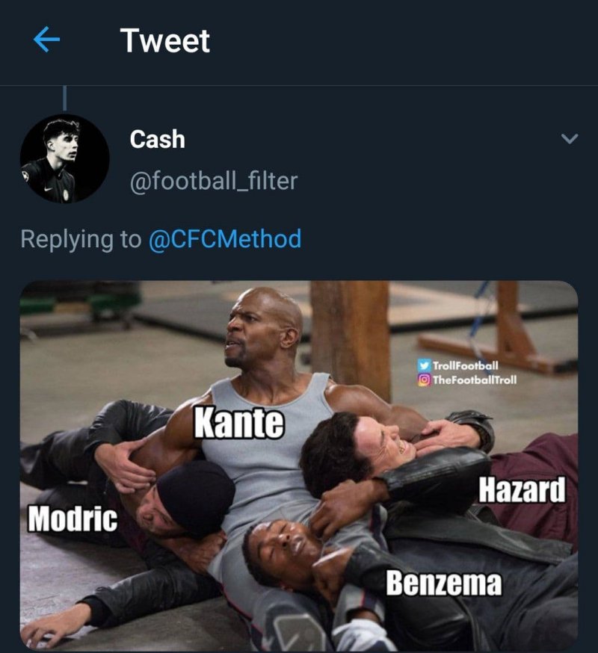Open the @football_filter handle

(x=213, y=180)
